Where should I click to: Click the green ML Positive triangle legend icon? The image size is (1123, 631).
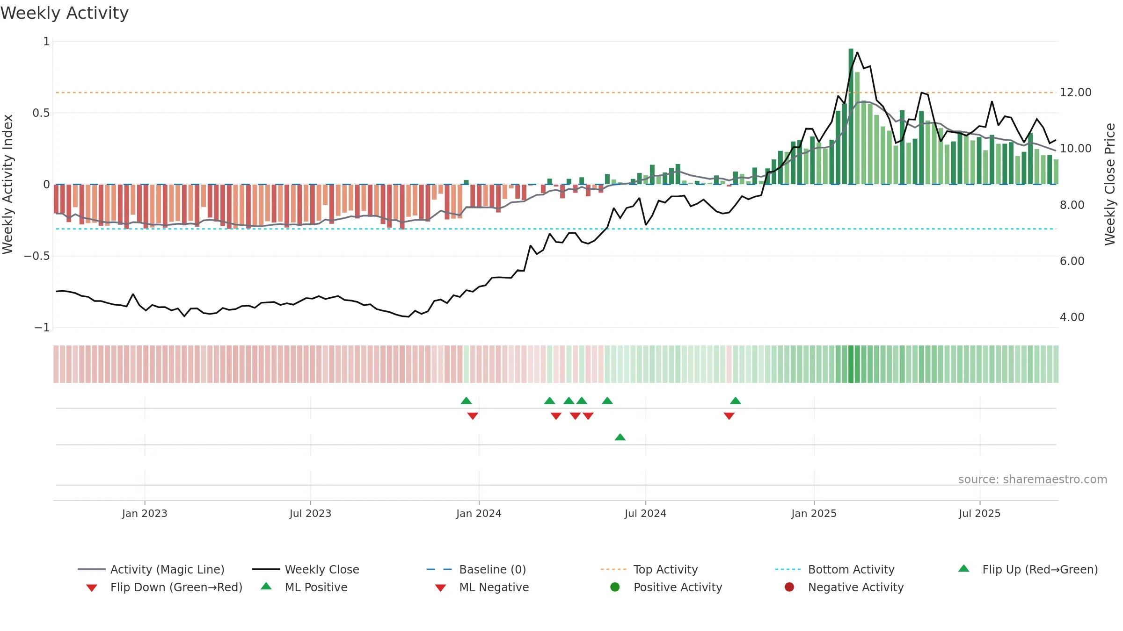coord(266,586)
